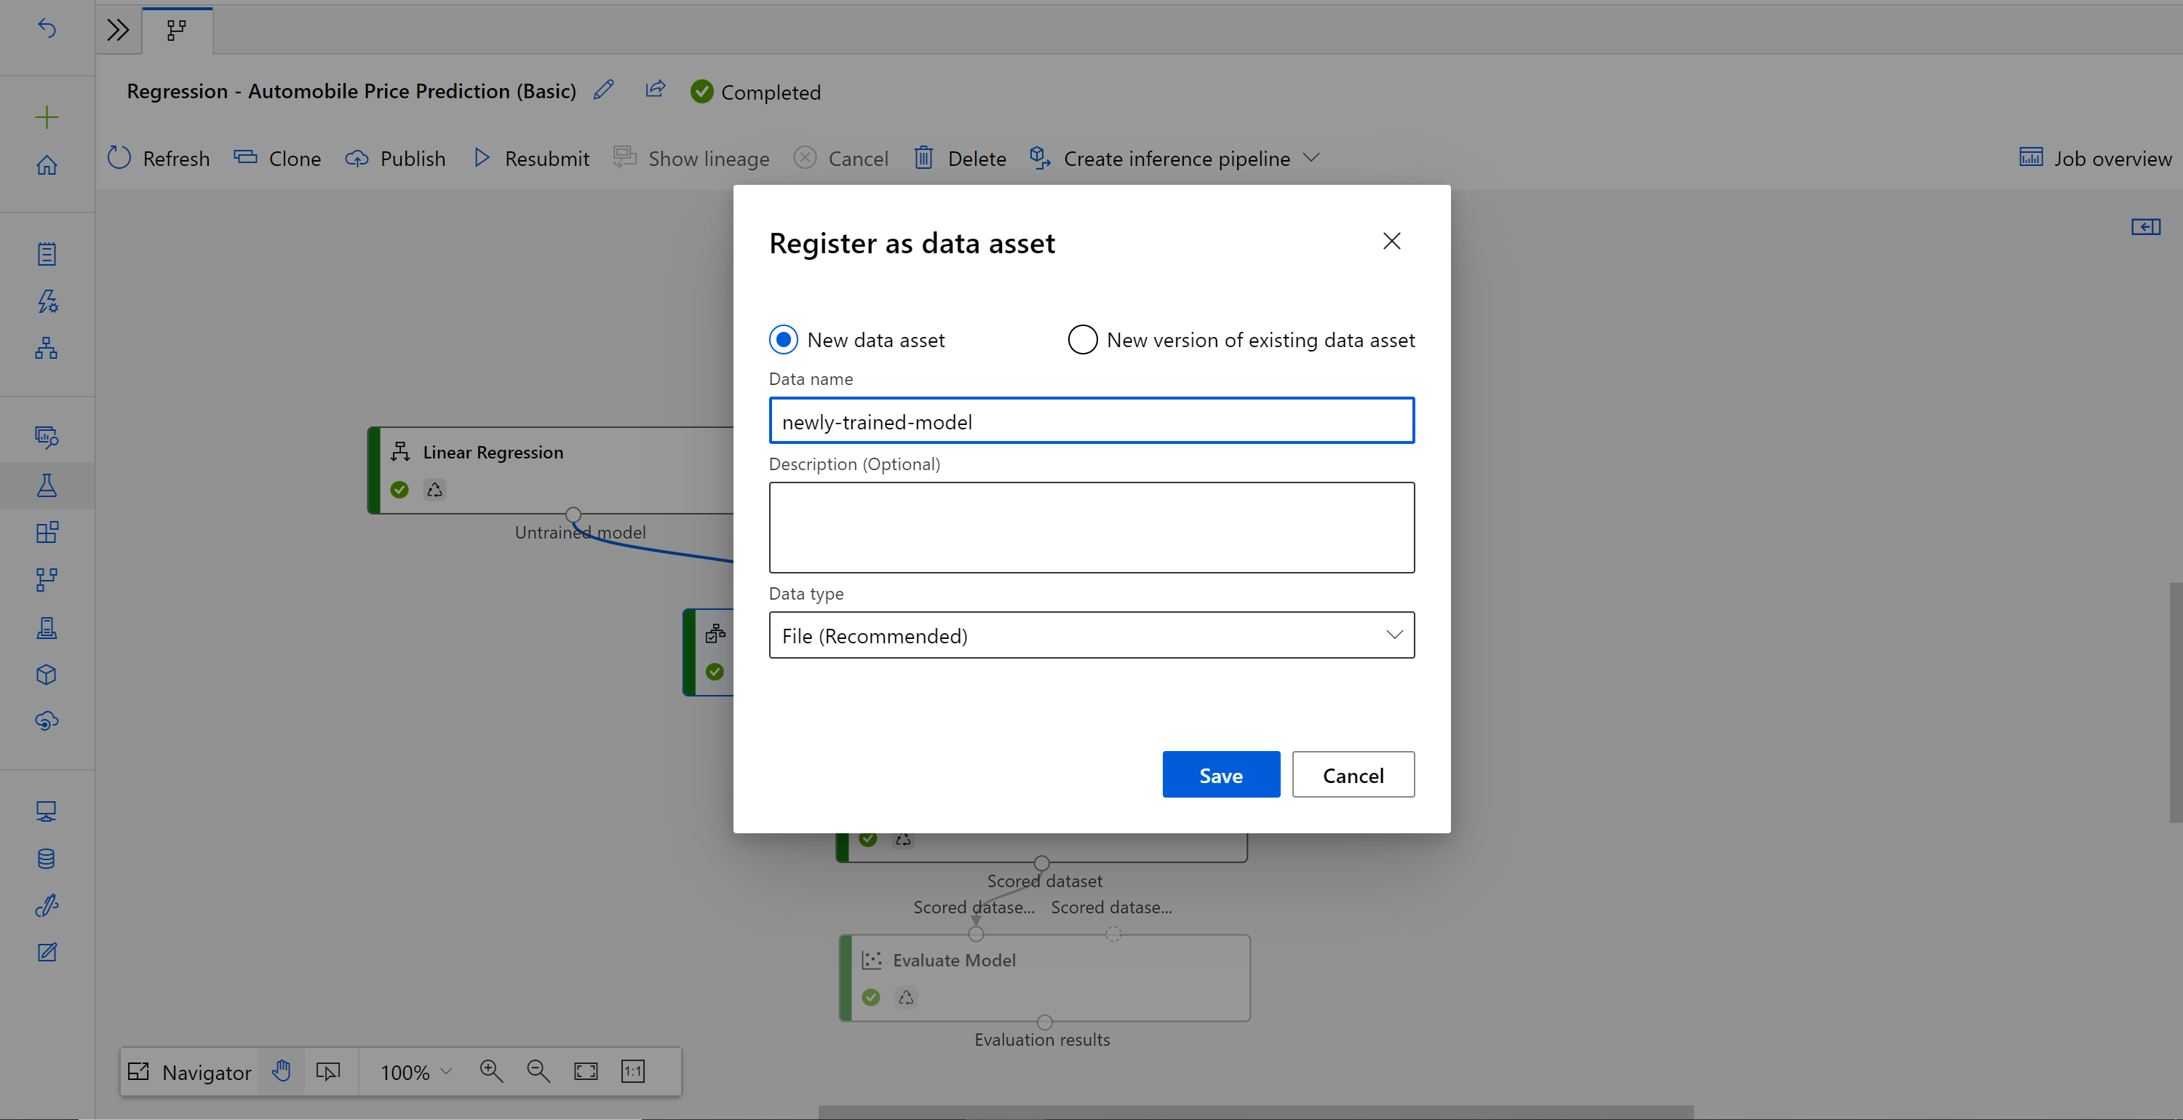
Task: Click the Description optional text area
Action: [1091, 527]
